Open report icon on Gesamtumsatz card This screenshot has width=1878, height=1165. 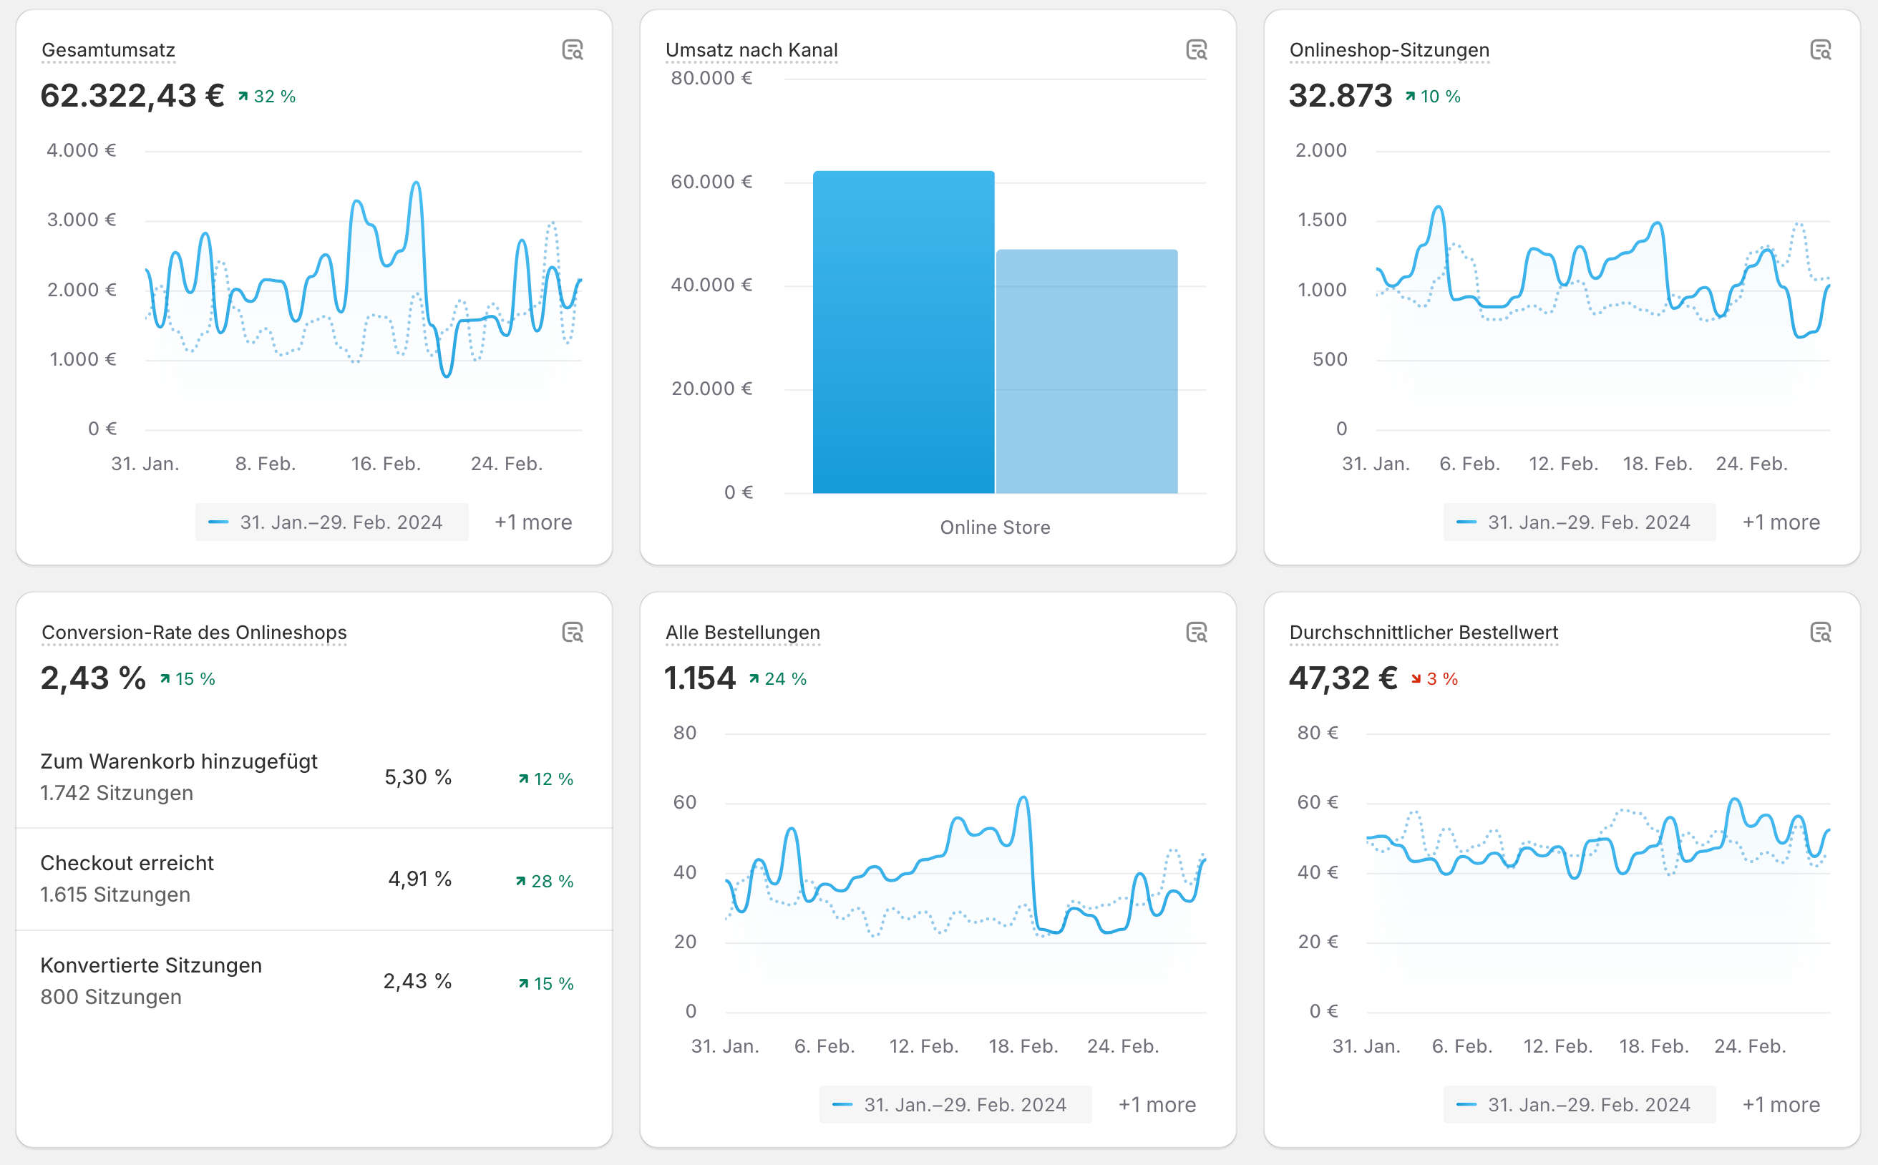[x=573, y=50]
